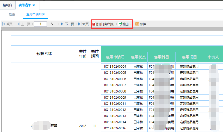Close the 费用清单 tab
Image resolution: width=223 pixels, height=132 pixels.
34,5
